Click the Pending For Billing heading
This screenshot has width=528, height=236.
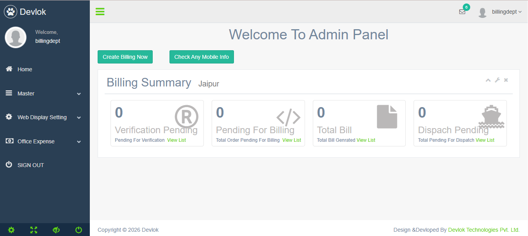(x=255, y=130)
